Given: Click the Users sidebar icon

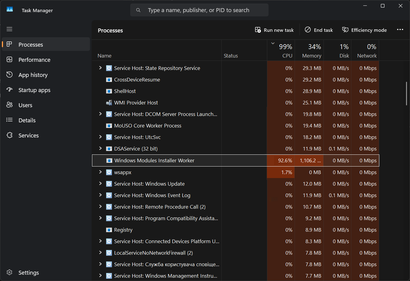Looking at the screenshot, I should coord(9,105).
